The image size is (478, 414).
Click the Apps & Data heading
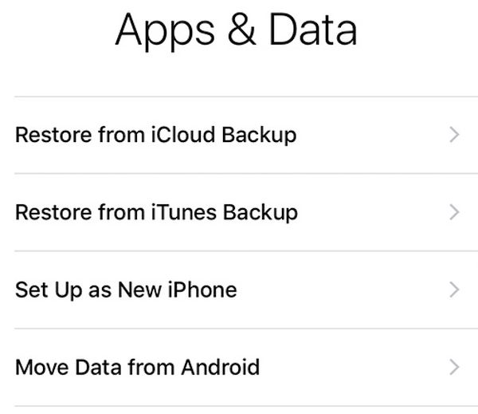click(x=236, y=30)
